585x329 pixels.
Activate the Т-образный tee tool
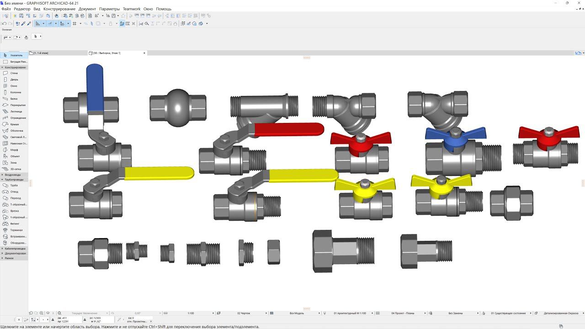(x=14, y=205)
